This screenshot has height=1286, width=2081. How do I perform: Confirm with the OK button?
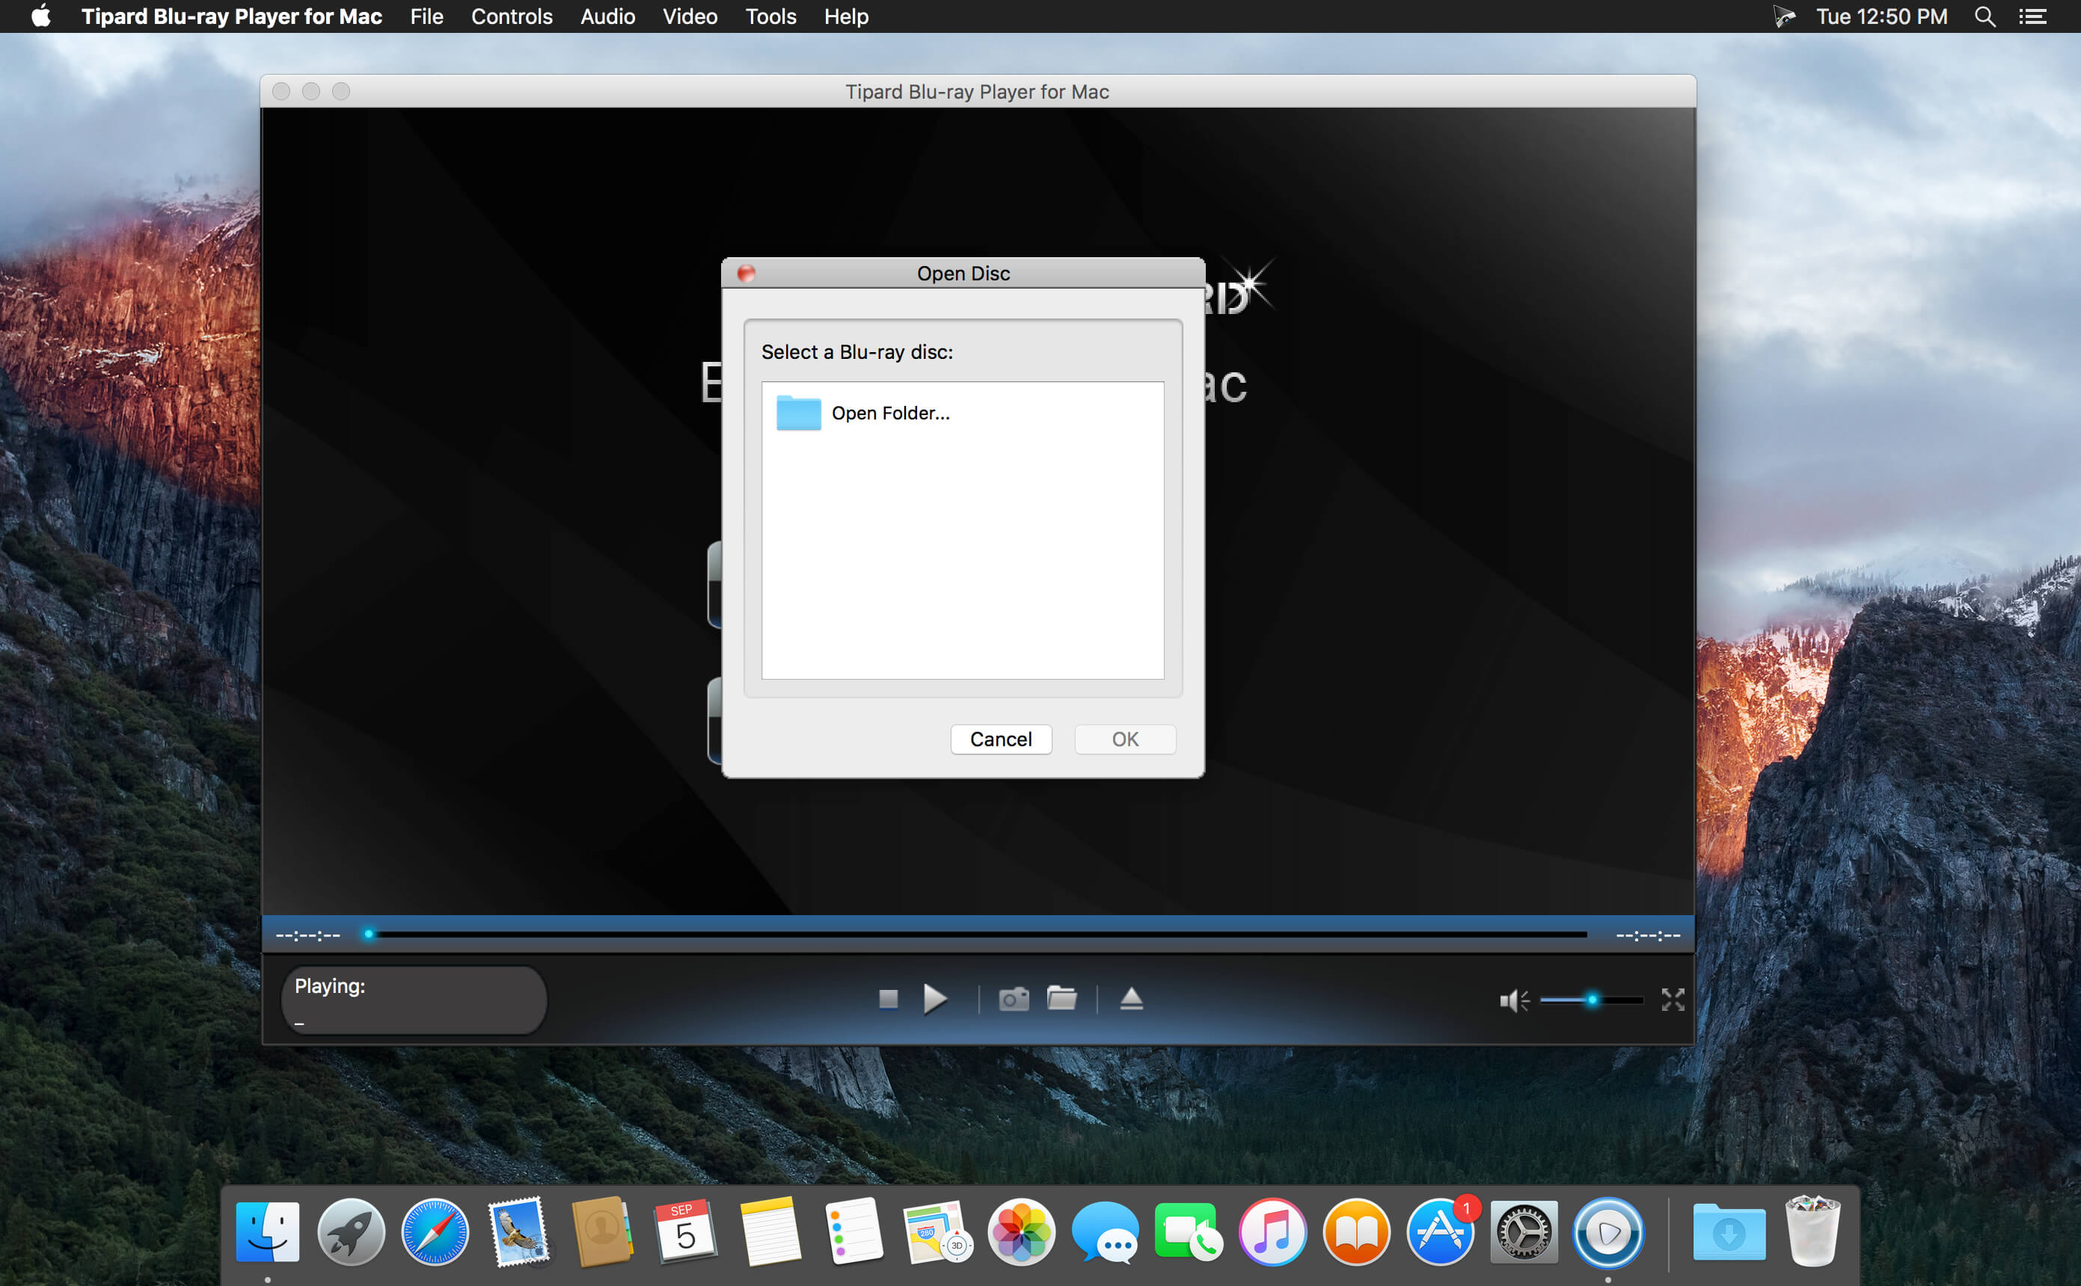(1125, 739)
